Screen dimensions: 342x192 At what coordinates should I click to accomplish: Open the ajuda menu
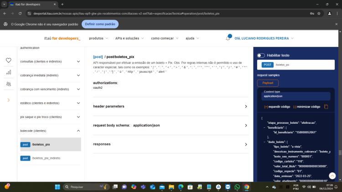click(192, 38)
